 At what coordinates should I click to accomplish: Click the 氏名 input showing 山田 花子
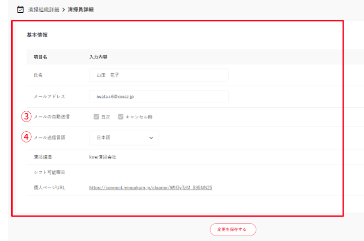[158, 75]
